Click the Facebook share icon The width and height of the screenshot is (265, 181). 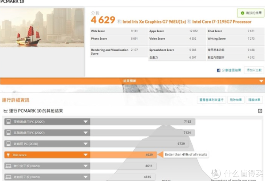pos(219,70)
